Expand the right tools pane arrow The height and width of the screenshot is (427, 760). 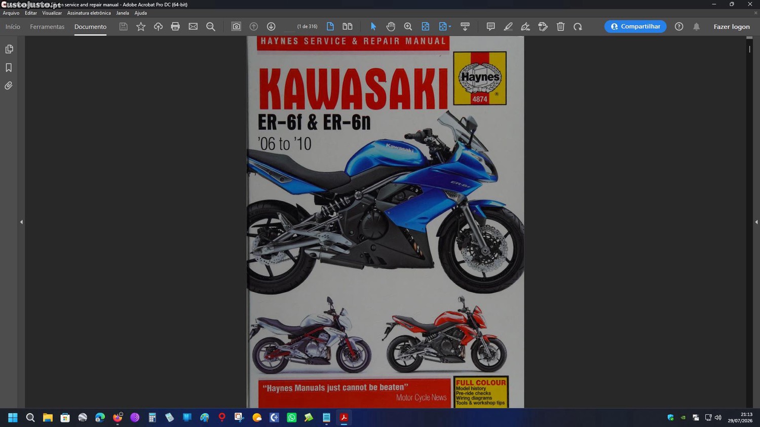(x=756, y=222)
